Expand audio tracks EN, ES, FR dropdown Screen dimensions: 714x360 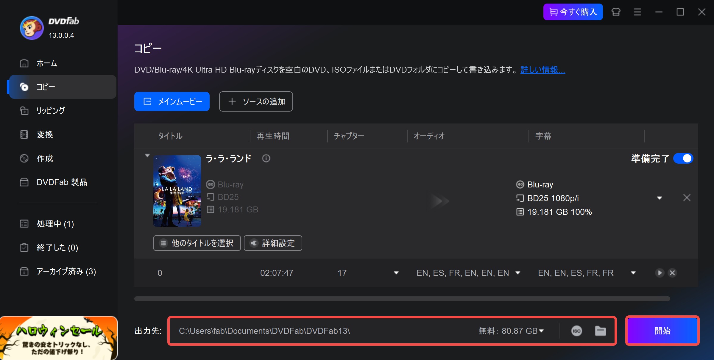[518, 273]
